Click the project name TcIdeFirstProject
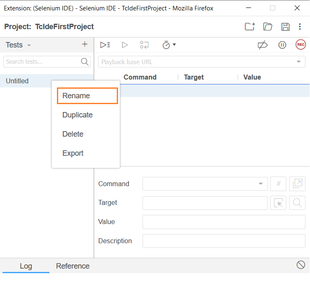Viewport: 310px width, 294px height. (64, 27)
